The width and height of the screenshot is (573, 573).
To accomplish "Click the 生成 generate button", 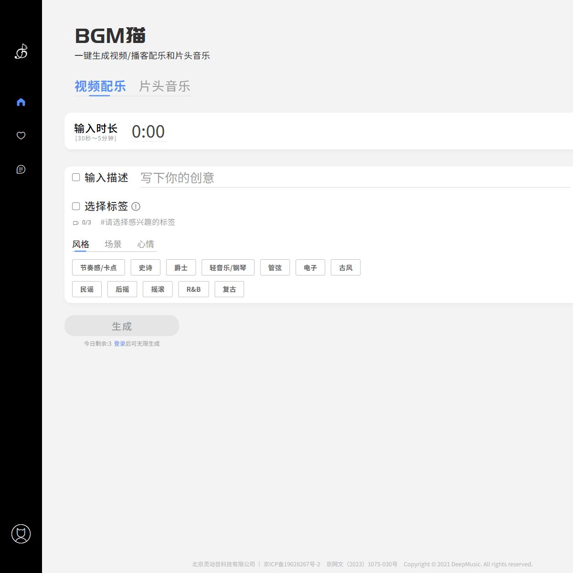I will (122, 326).
